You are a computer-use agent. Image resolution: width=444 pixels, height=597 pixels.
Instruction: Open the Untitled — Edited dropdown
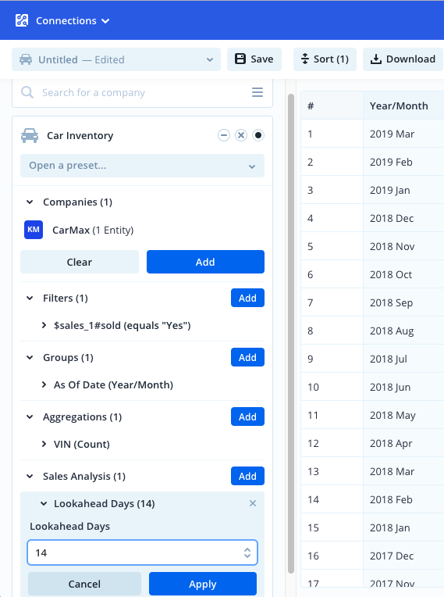tap(116, 59)
